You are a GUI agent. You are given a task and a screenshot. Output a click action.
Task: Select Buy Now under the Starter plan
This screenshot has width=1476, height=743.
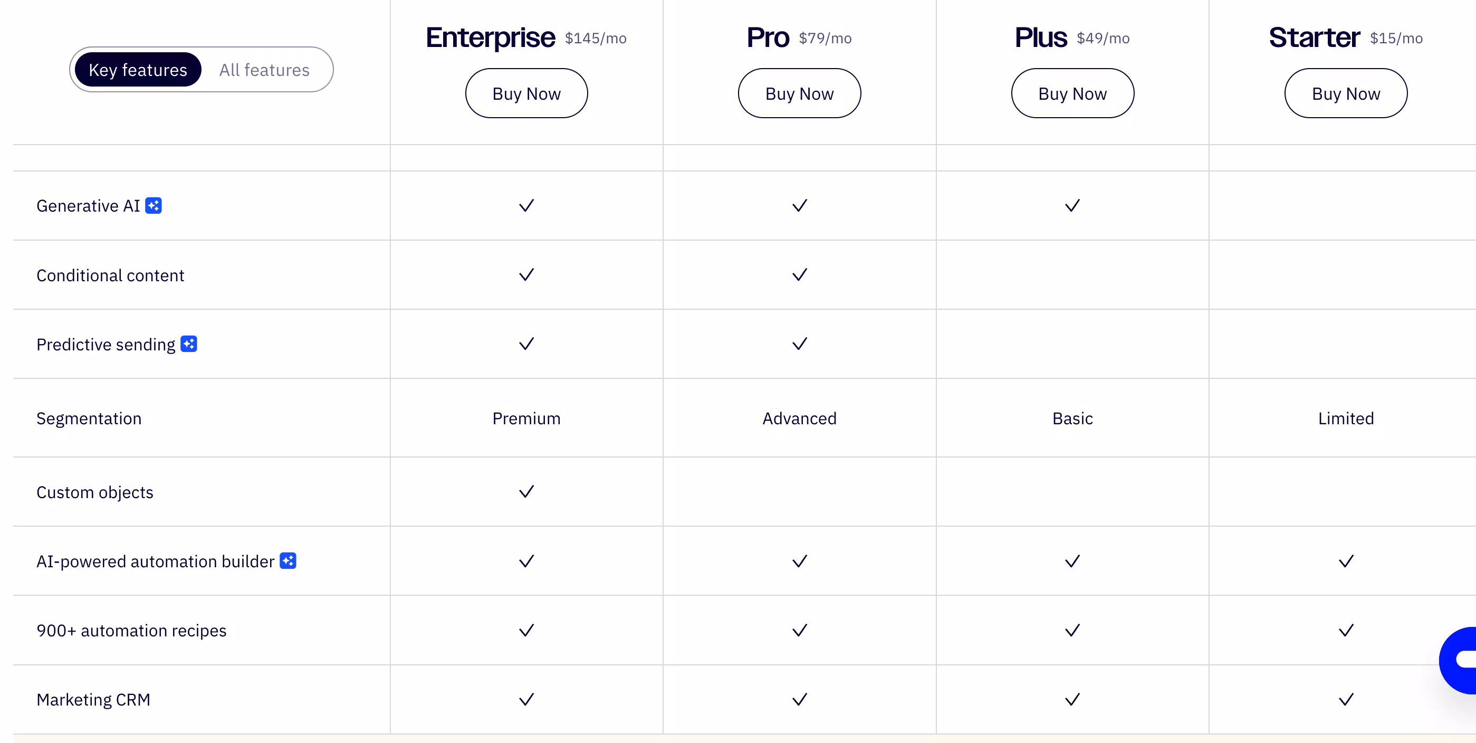pyautogui.click(x=1345, y=93)
